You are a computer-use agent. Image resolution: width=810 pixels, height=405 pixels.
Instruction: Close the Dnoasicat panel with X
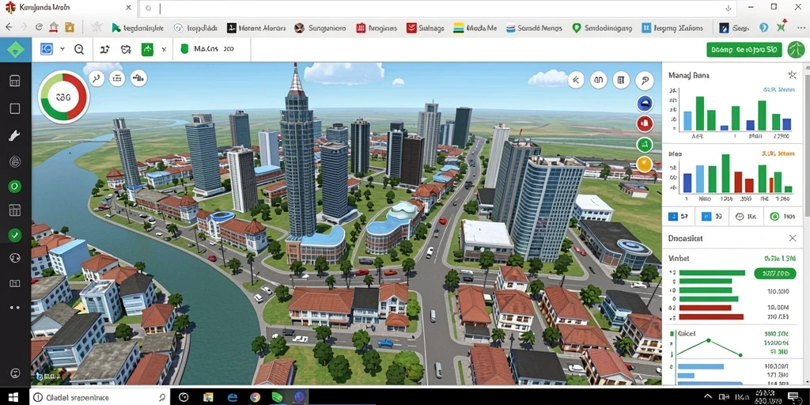[793, 238]
